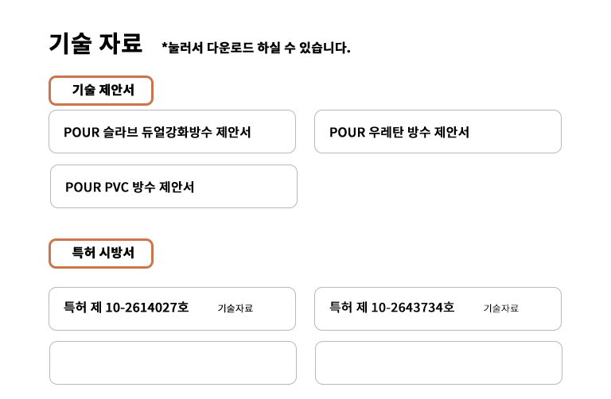Open patent 특허 제 10-2643734호 document
Screen dimensions: 611x399
pyautogui.click(x=438, y=308)
